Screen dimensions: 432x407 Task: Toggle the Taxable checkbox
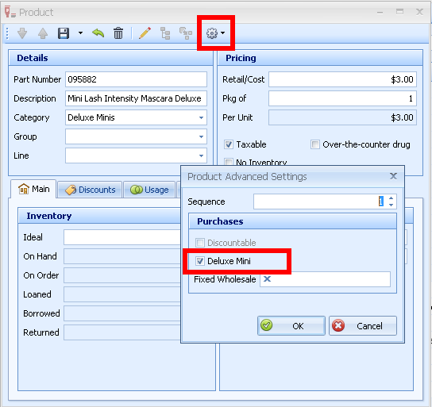tap(229, 144)
